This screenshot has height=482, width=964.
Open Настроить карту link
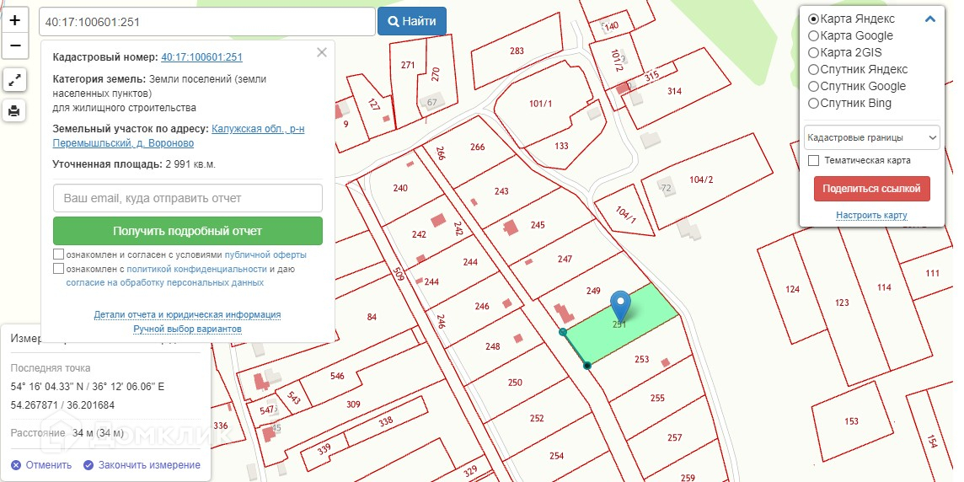pos(872,215)
